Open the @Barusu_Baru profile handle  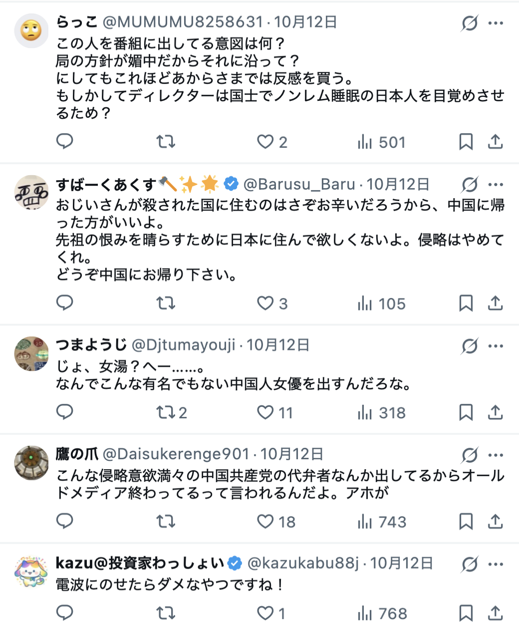click(299, 184)
